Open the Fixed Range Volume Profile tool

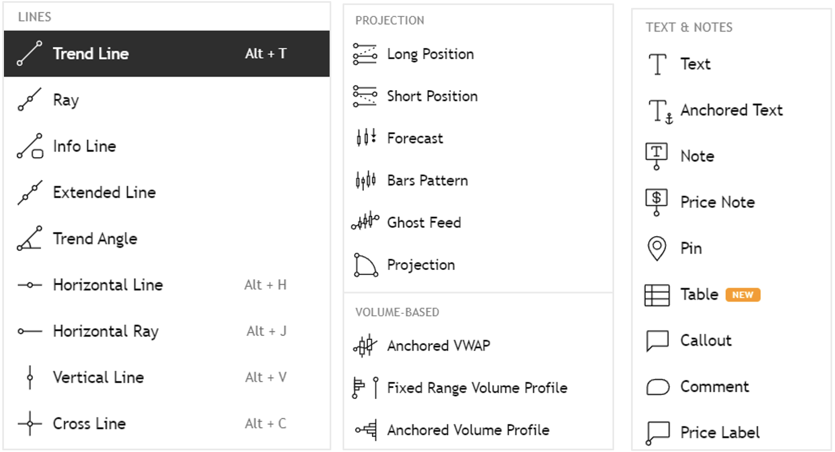pos(478,388)
